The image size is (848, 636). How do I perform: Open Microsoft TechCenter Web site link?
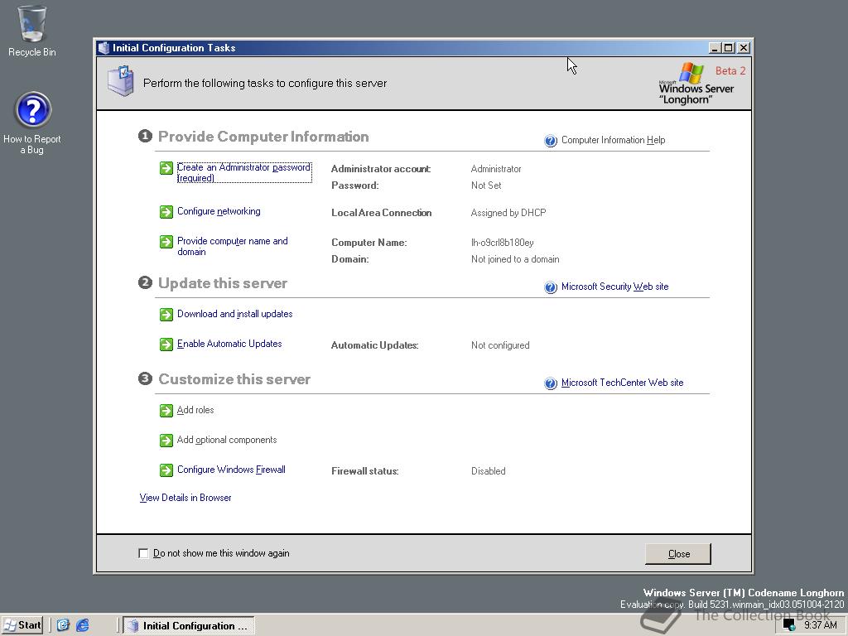pyautogui.click(x=623, y=383)
